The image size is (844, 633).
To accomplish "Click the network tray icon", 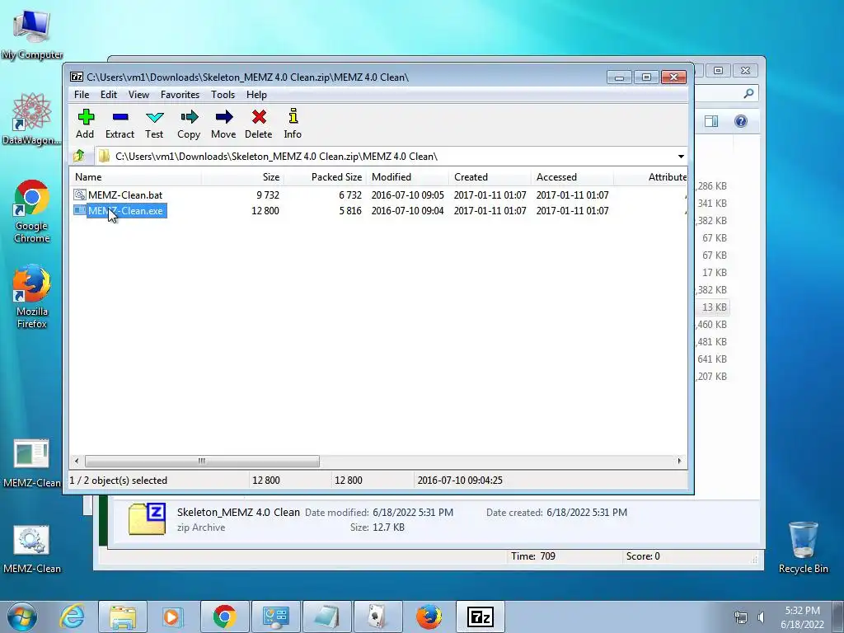I will point(741,617).
